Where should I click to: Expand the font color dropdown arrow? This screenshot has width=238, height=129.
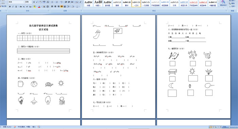pos(41,7)
